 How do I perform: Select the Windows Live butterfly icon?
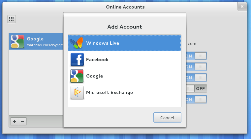tap(77, 43)
